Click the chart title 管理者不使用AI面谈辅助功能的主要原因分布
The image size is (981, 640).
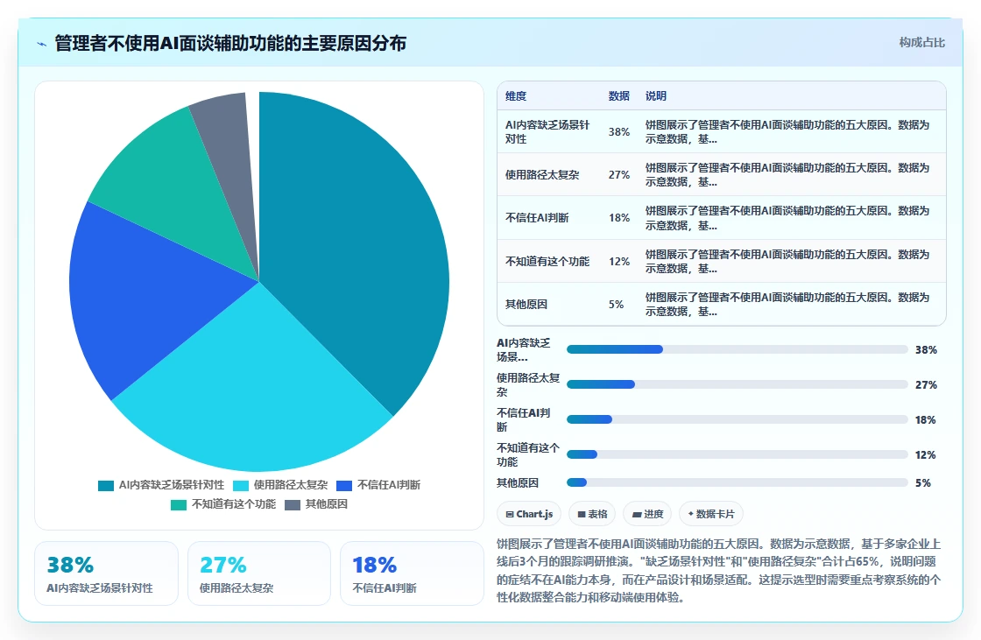coord(231,43)
